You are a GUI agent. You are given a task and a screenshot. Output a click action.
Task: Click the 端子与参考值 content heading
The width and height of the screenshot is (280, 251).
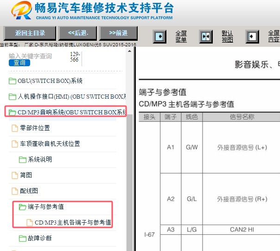click(163, 92)
